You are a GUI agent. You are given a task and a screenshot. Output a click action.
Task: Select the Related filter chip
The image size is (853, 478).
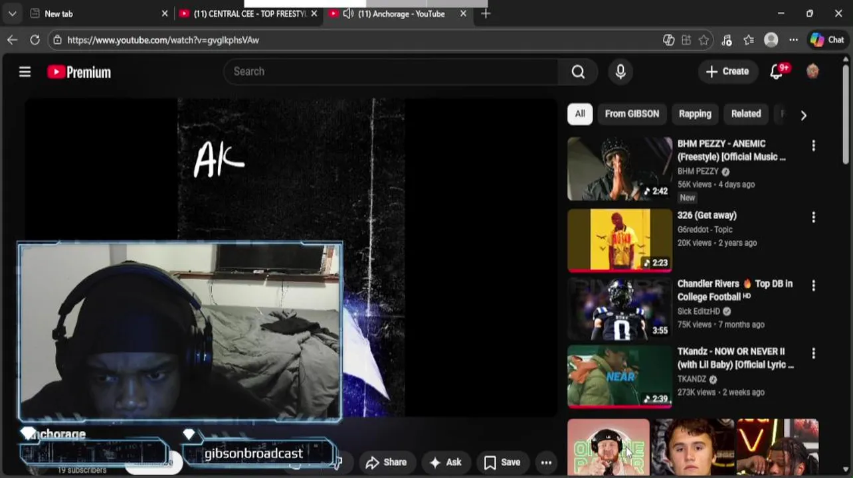tap(746, 114)
